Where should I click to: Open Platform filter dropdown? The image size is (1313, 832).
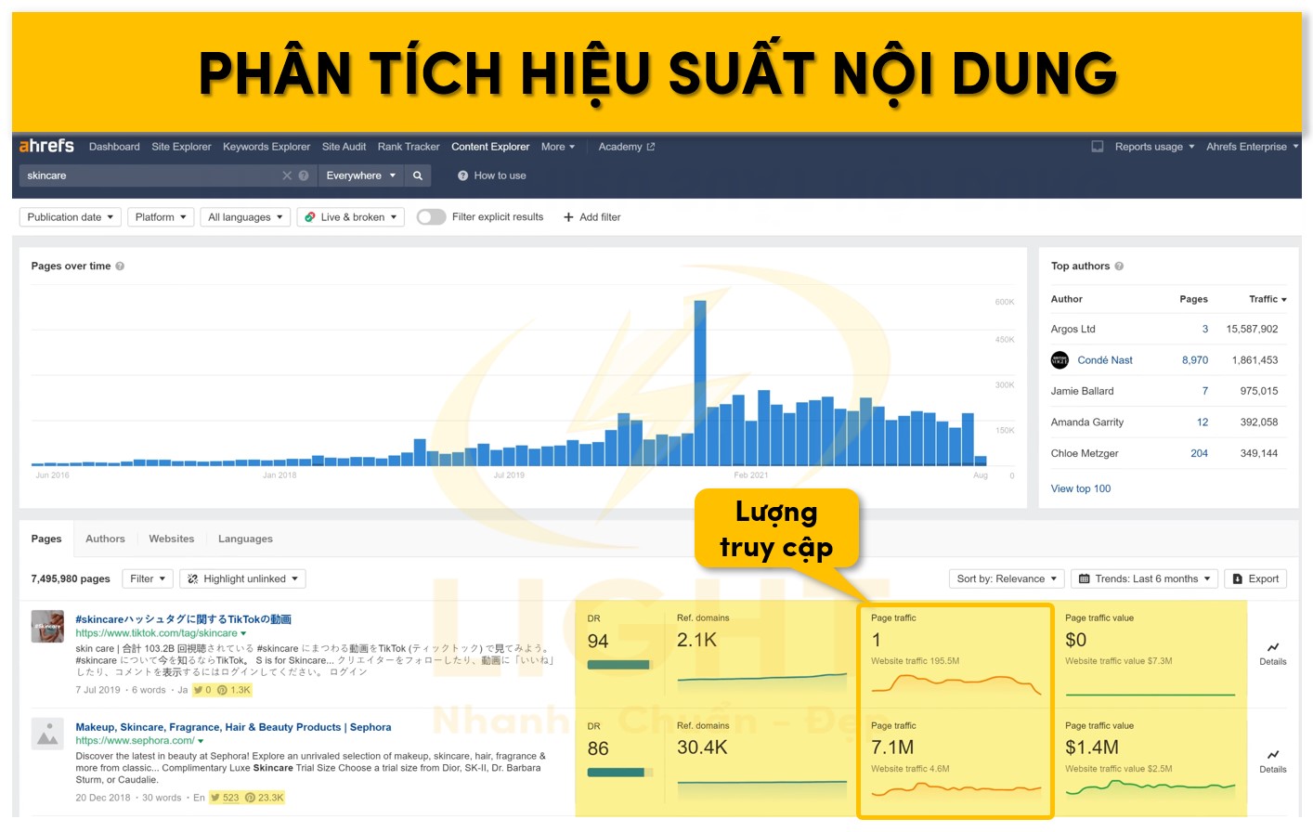click(x=161, y=217)
